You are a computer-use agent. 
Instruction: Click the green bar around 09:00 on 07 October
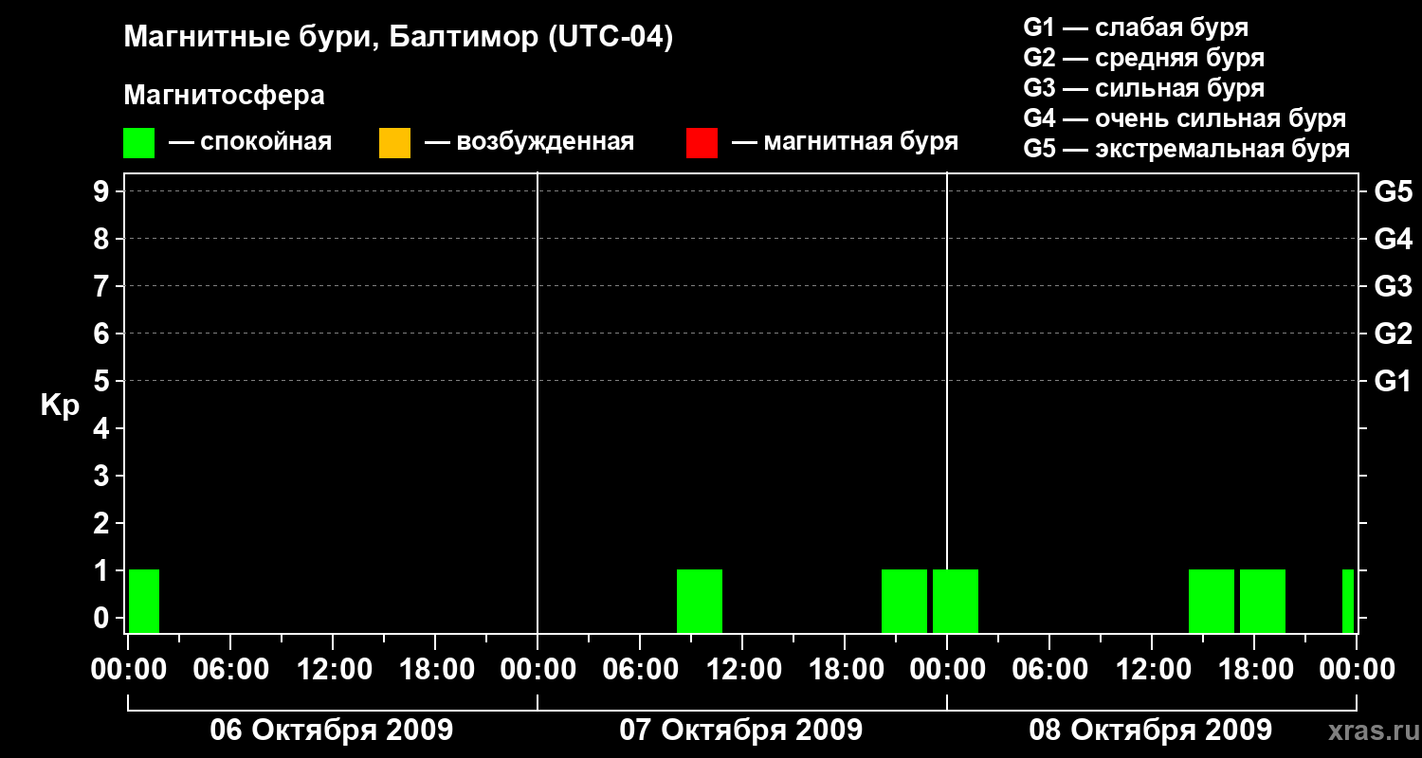pos(700,601)
